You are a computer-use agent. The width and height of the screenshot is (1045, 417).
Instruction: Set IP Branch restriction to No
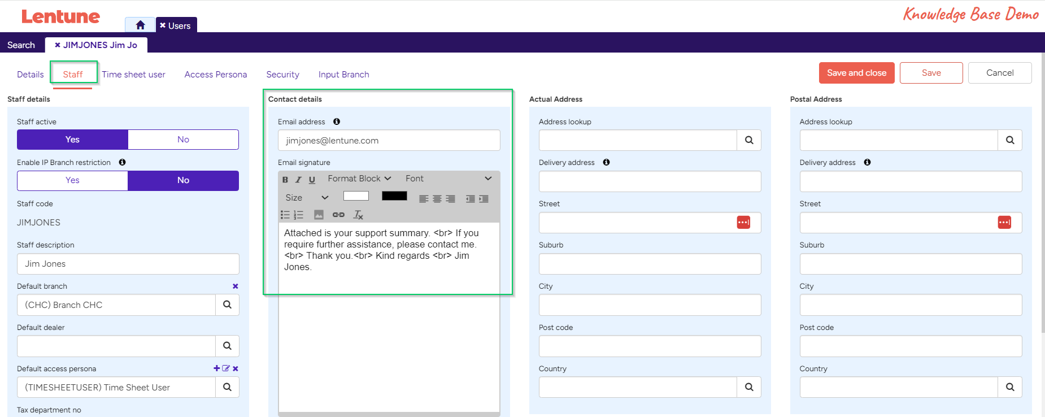click(184, 180)
